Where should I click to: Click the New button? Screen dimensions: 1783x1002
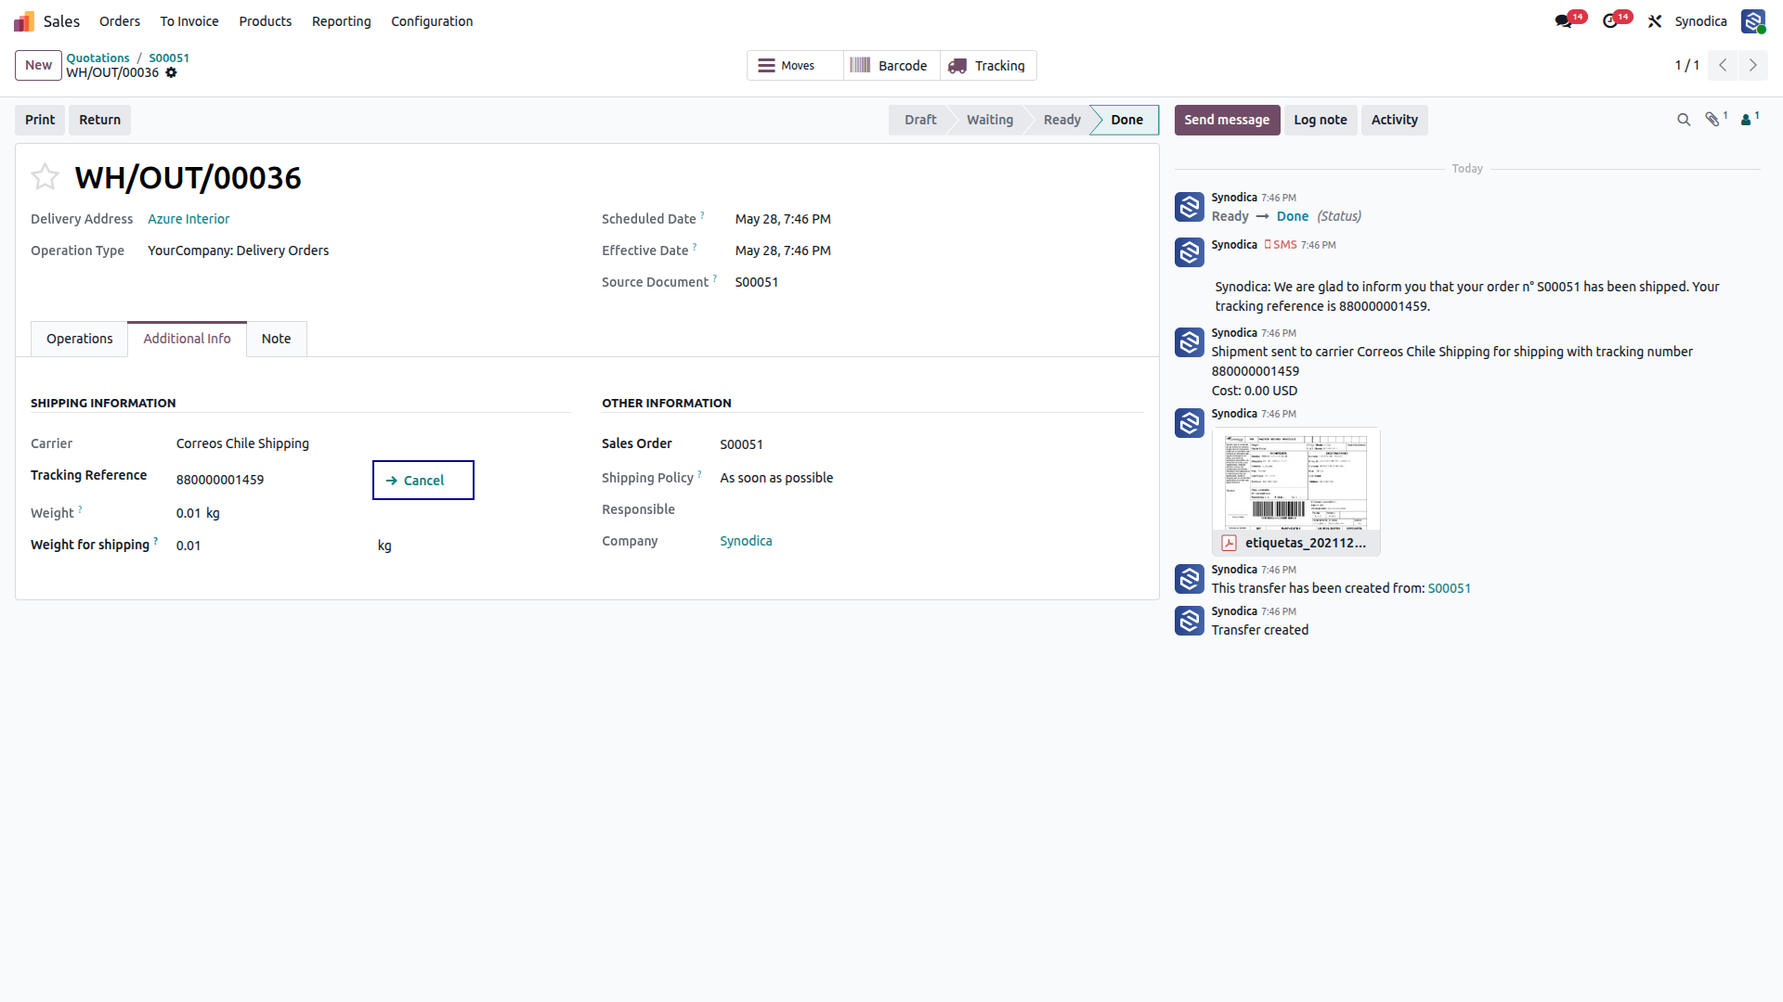point(39,65)
